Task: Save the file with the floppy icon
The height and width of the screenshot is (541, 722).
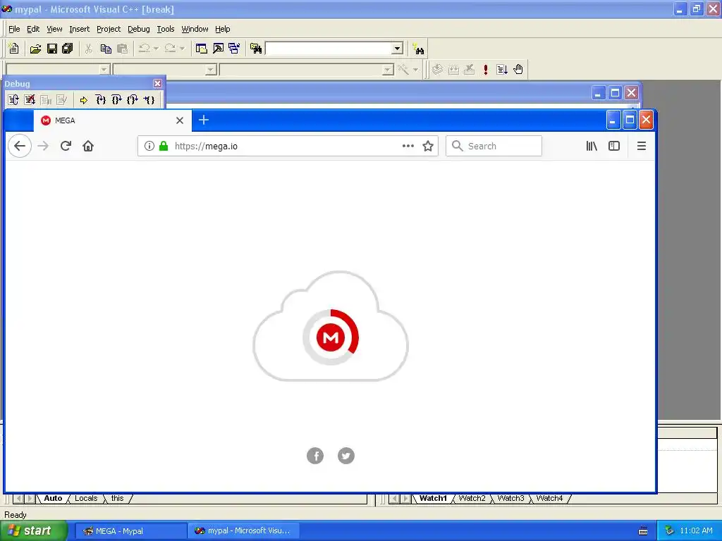Action: click(x=52, y=49)
